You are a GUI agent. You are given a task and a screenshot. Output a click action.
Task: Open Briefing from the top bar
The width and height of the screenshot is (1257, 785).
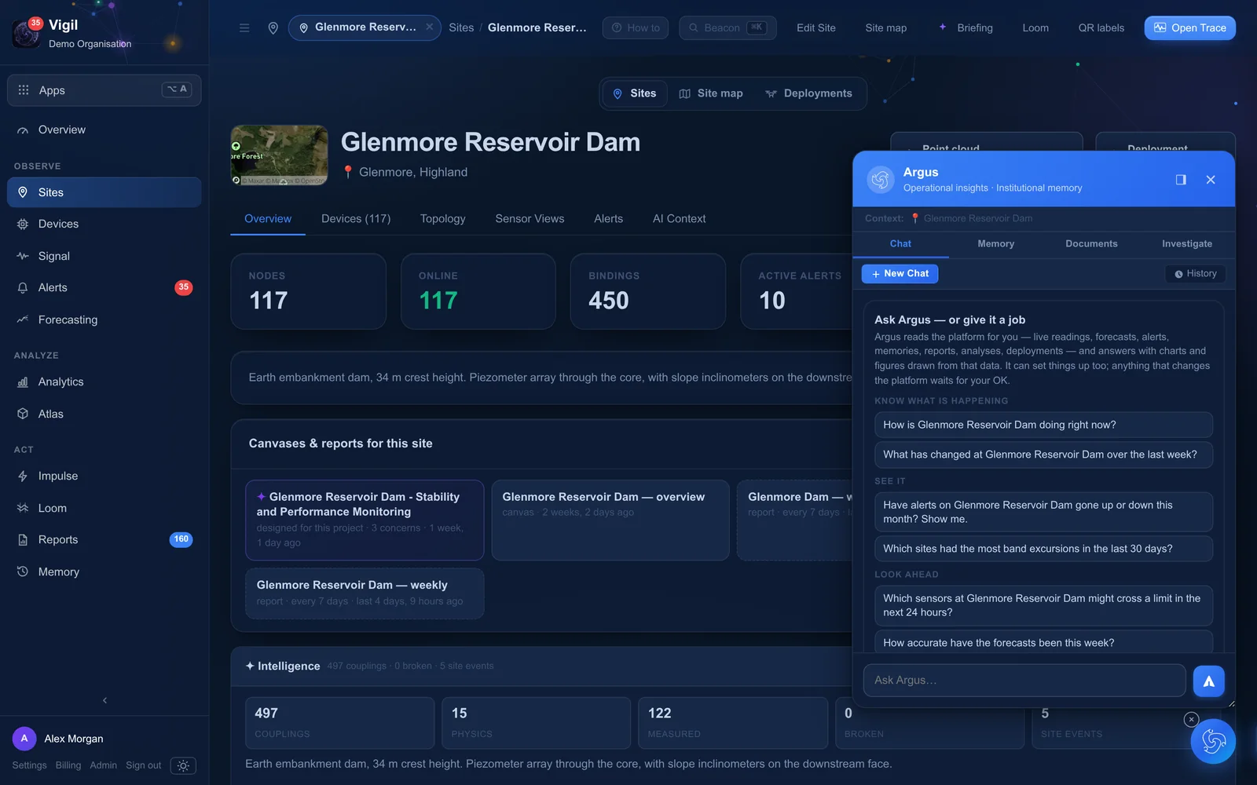[966, 27]
